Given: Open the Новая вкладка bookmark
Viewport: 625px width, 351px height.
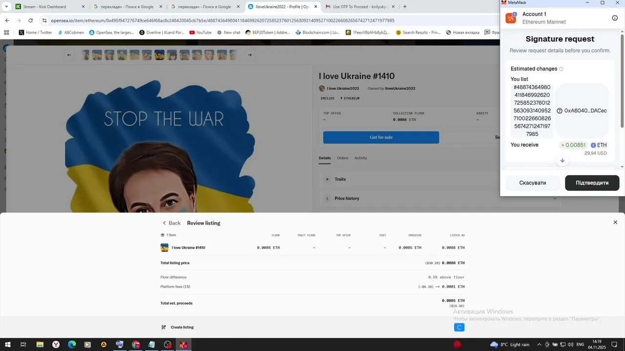Looking at the screenshot, I should [462, 33].
